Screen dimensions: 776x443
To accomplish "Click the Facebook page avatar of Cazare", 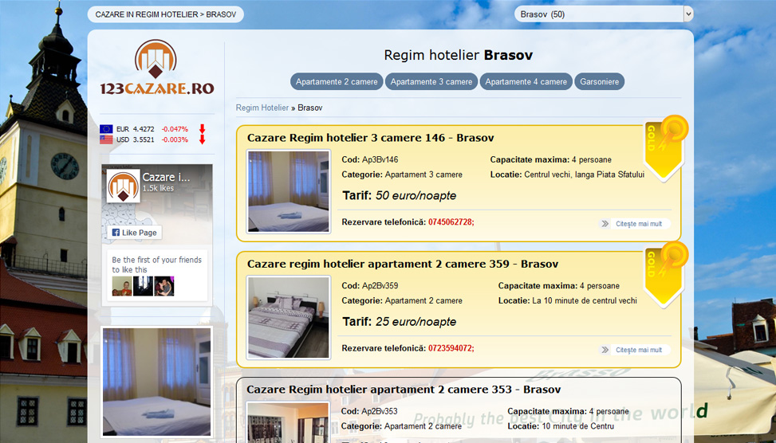I will tap(124, 186).
